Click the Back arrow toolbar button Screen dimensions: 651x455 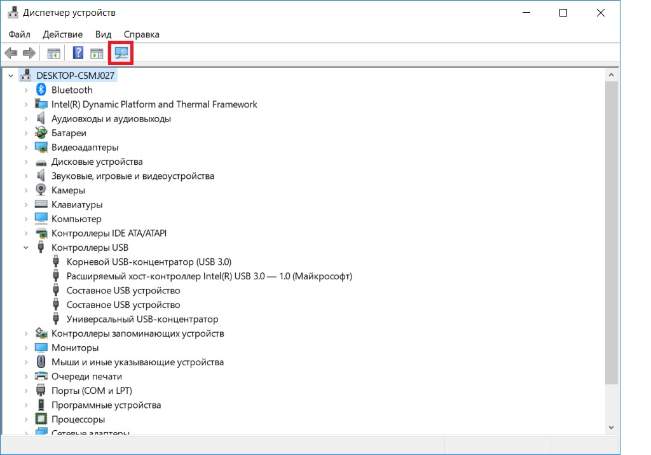click(11, 53)
